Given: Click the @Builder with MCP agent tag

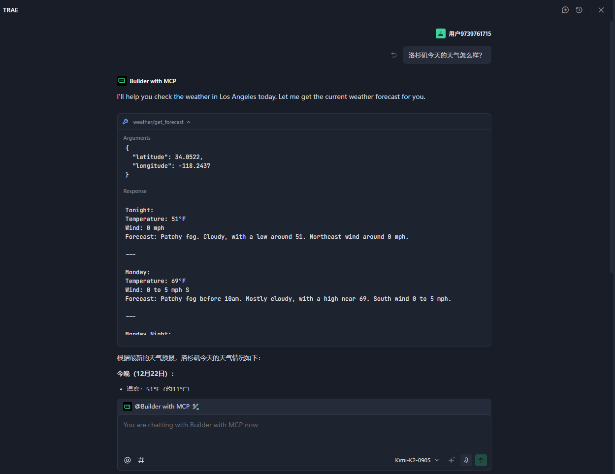Looking at the screenshot, I should click(162, 407).
